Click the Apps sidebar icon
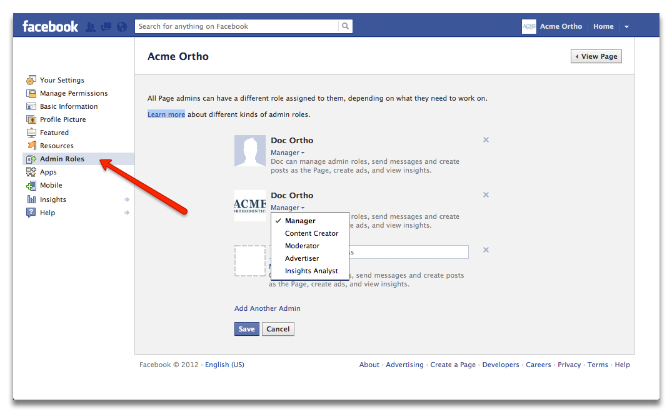The height and width of the screenshot is (414, 672). click(x=31, y=172)
